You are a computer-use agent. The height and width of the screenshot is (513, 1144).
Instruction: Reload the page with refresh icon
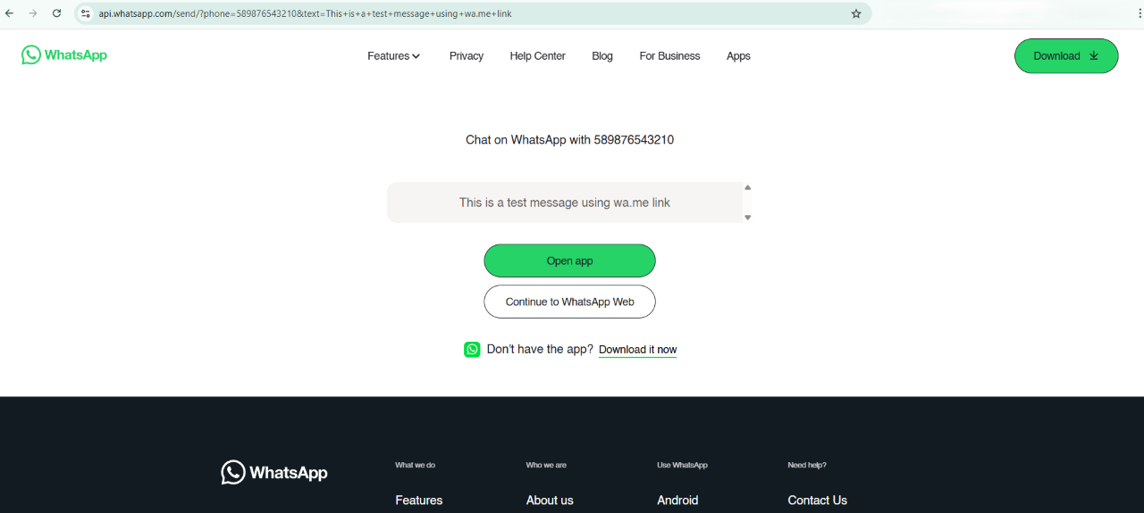click(57, 13)
